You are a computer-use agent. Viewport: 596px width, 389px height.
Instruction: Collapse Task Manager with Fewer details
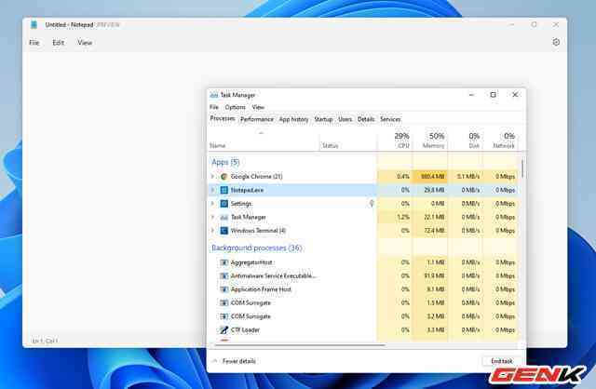pyautogui.click(x=234, y=361)
